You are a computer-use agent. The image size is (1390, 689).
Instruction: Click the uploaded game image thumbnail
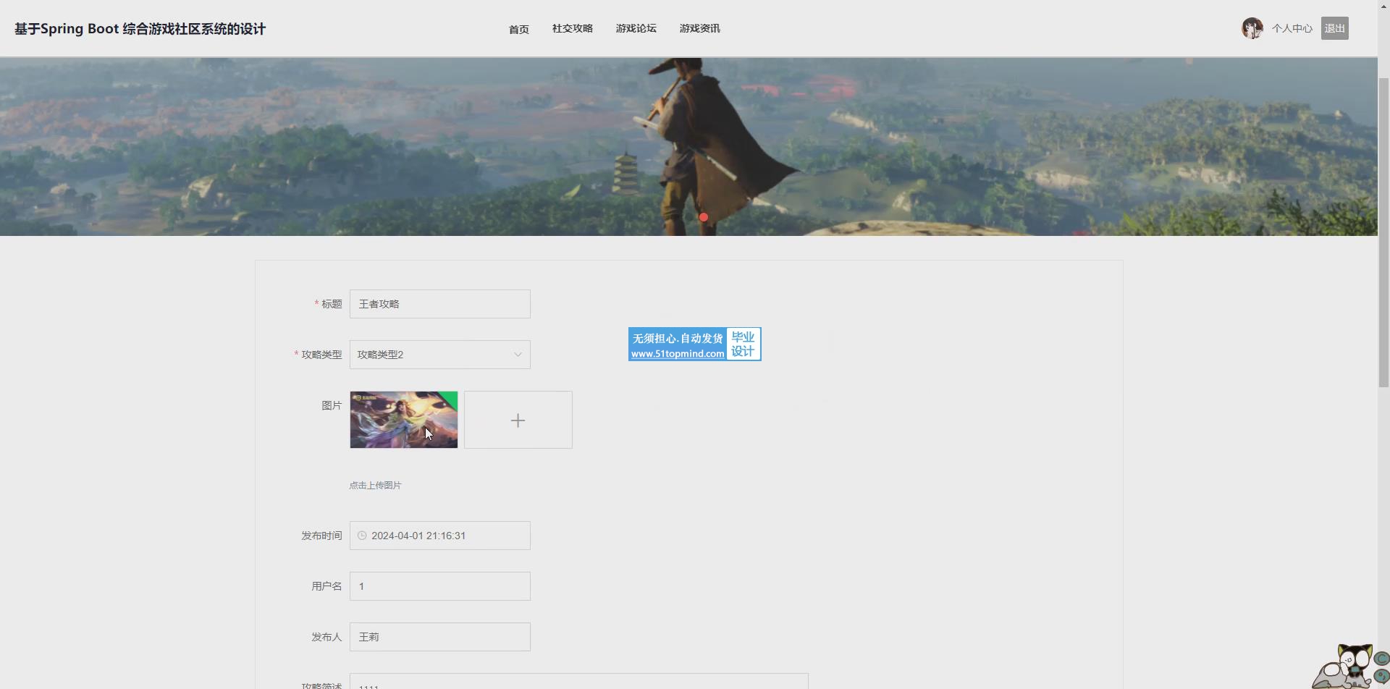(403, 420)
